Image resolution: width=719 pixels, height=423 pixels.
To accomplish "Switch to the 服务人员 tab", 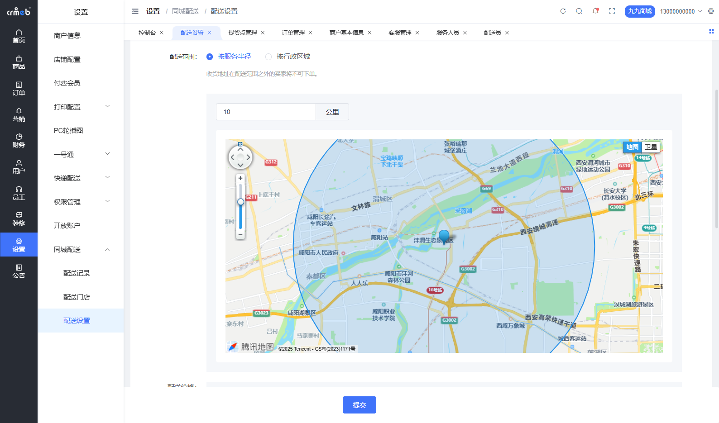I will pyautogui.click(x=448, y=33).
